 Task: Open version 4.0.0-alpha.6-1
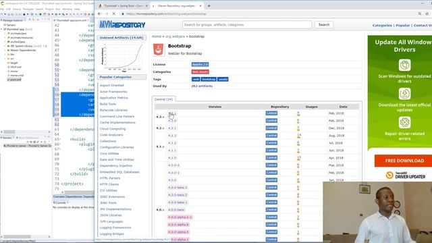(x=180, y=217)
